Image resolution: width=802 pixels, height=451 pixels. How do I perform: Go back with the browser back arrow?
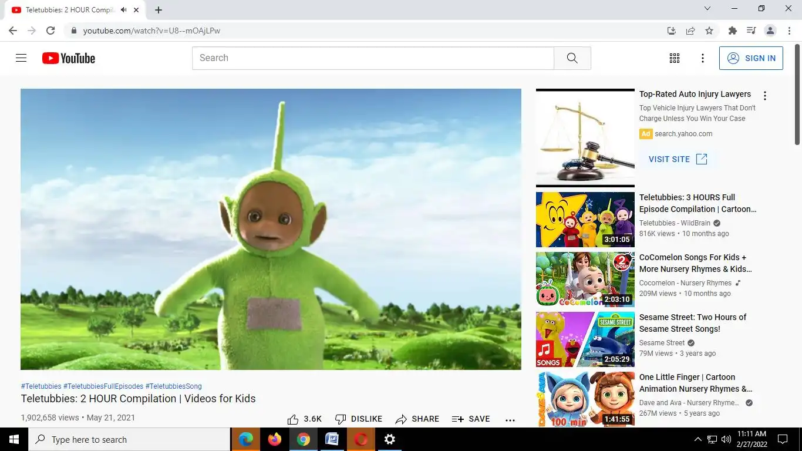[13, 31]
